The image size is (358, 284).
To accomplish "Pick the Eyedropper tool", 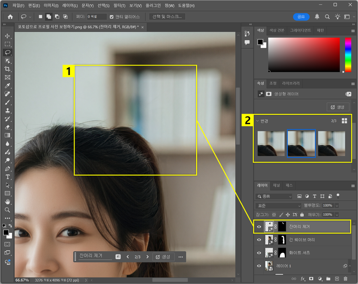I will pos(7,86).
